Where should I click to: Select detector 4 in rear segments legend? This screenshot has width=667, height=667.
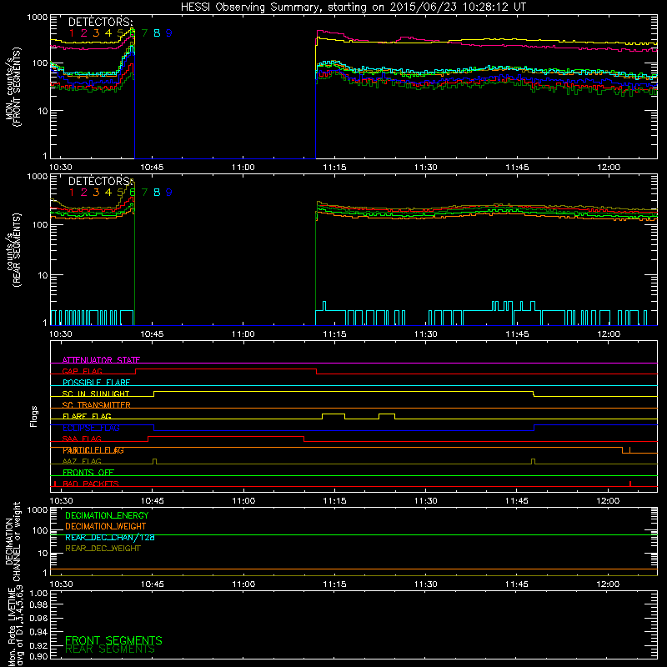tap(108, 193)
